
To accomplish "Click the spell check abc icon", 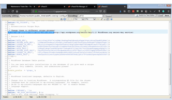I will pos(98,19).
